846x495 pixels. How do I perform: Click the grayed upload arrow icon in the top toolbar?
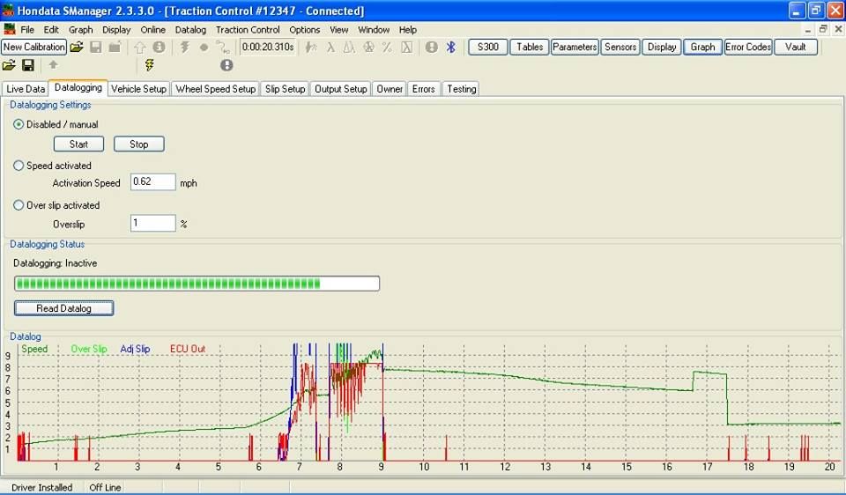tap(140, 48)
